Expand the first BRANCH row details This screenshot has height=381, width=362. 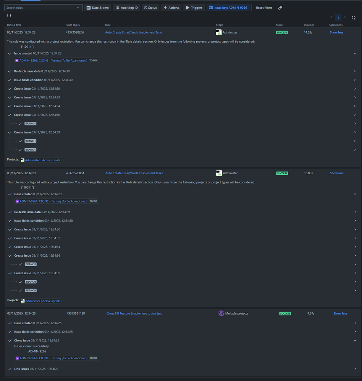coord(355,123)
